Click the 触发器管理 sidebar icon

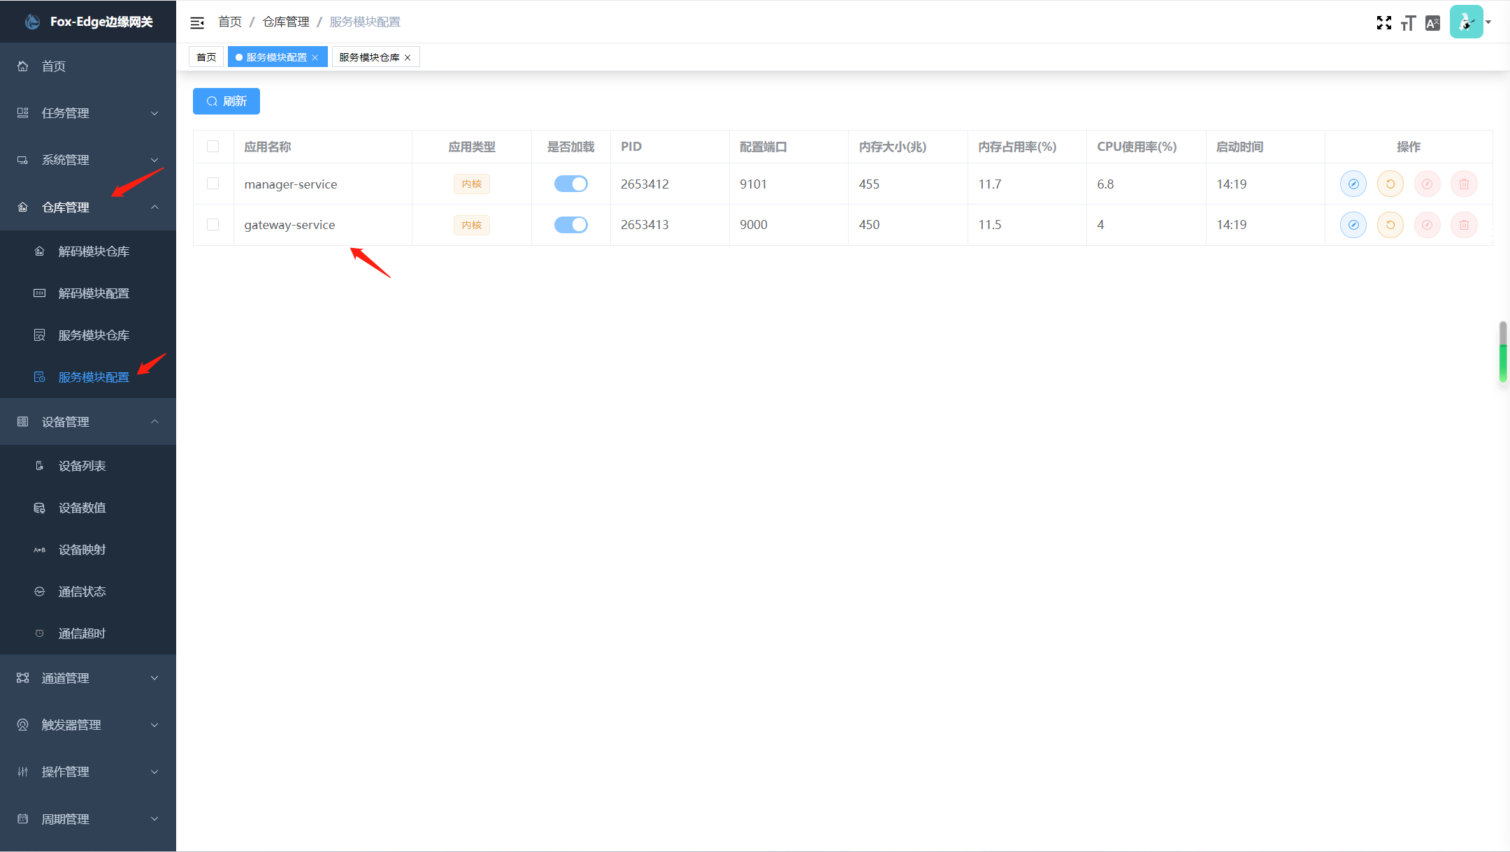(22, 725)
